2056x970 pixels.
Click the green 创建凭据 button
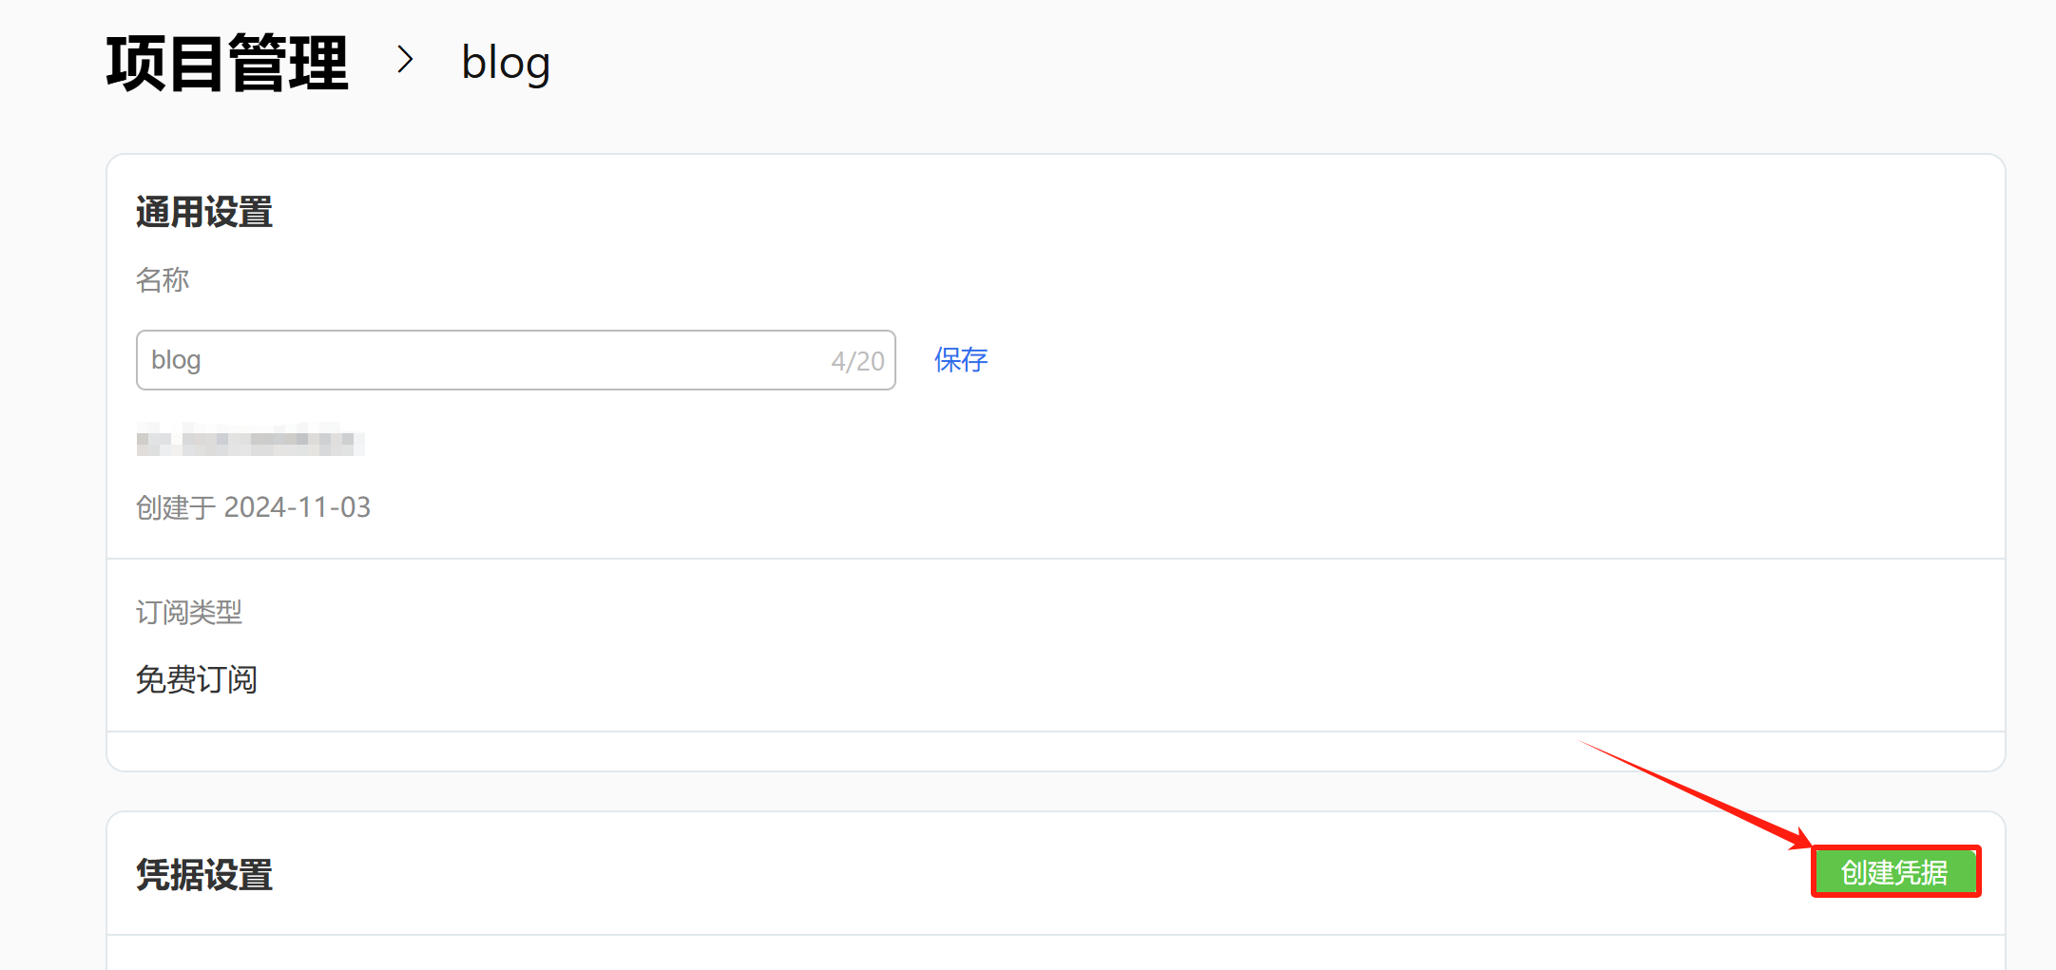(1894, 871)
